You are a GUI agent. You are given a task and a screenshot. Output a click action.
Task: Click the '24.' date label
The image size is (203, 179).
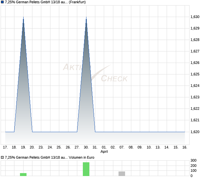[50, 148]
